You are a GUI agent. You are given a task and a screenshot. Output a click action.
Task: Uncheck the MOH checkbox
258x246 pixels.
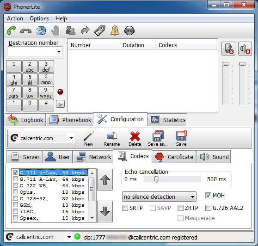(208, 196)
